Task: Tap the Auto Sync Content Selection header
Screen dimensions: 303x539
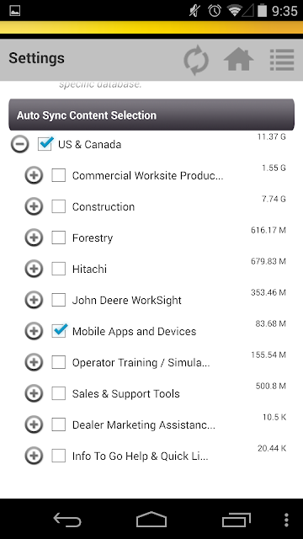Action: [151, 115]
